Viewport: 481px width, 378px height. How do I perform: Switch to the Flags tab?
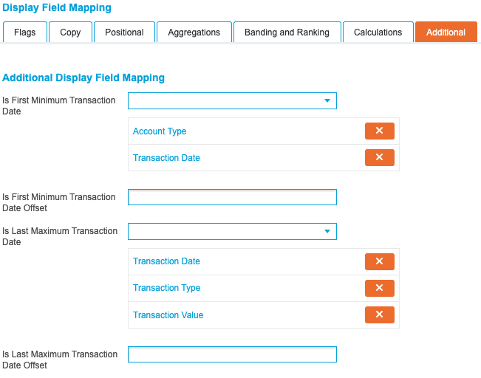(x=24, y=32)
